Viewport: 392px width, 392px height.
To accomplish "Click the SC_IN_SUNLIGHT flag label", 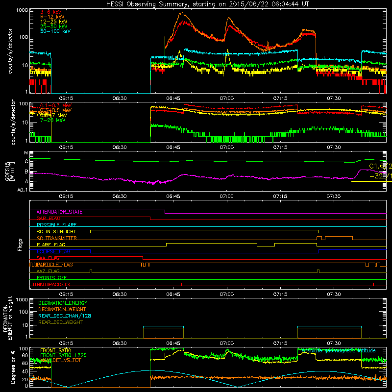I will tap(56, 231).
